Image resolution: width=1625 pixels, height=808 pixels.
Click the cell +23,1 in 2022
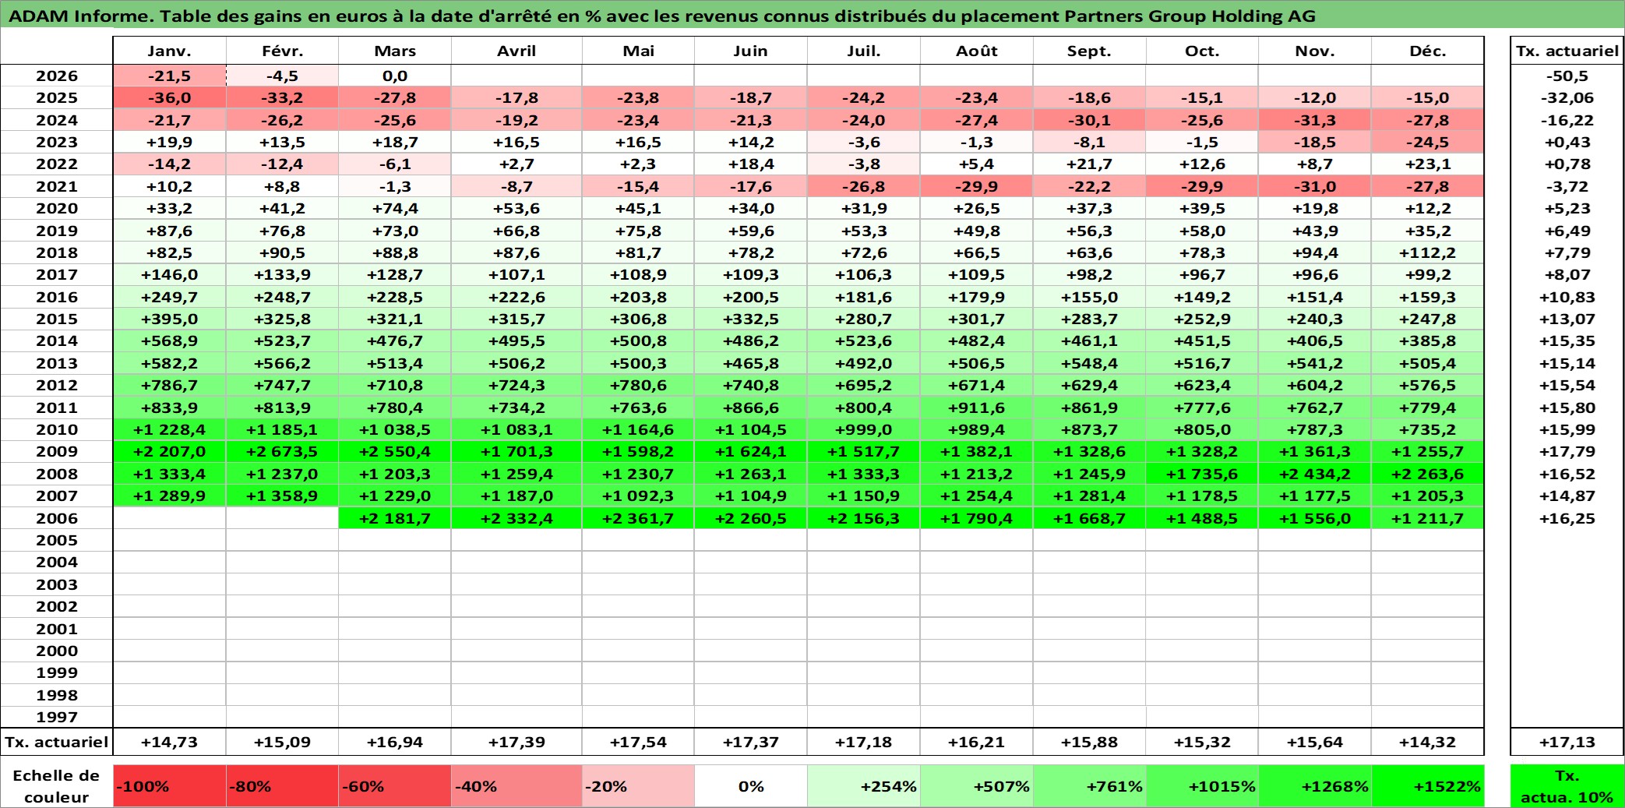coord(1427,164)
